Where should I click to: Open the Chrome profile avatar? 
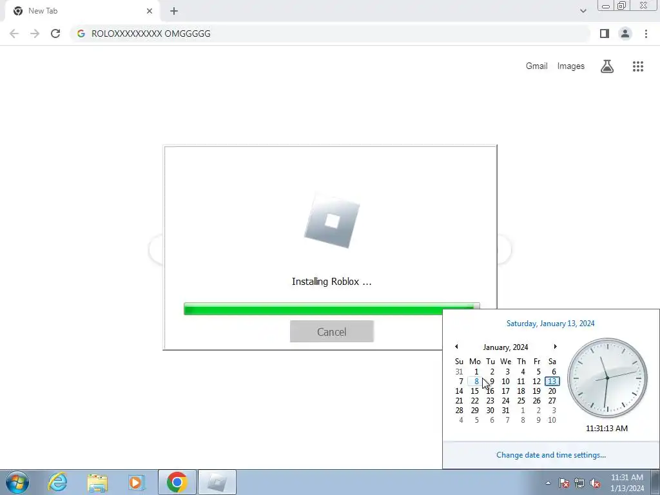coord(625,34)
